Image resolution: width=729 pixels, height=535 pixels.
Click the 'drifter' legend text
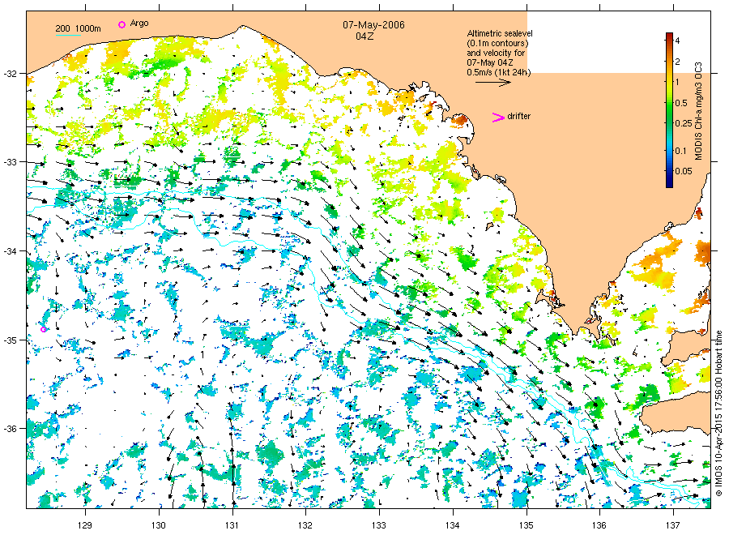[519, 116]
